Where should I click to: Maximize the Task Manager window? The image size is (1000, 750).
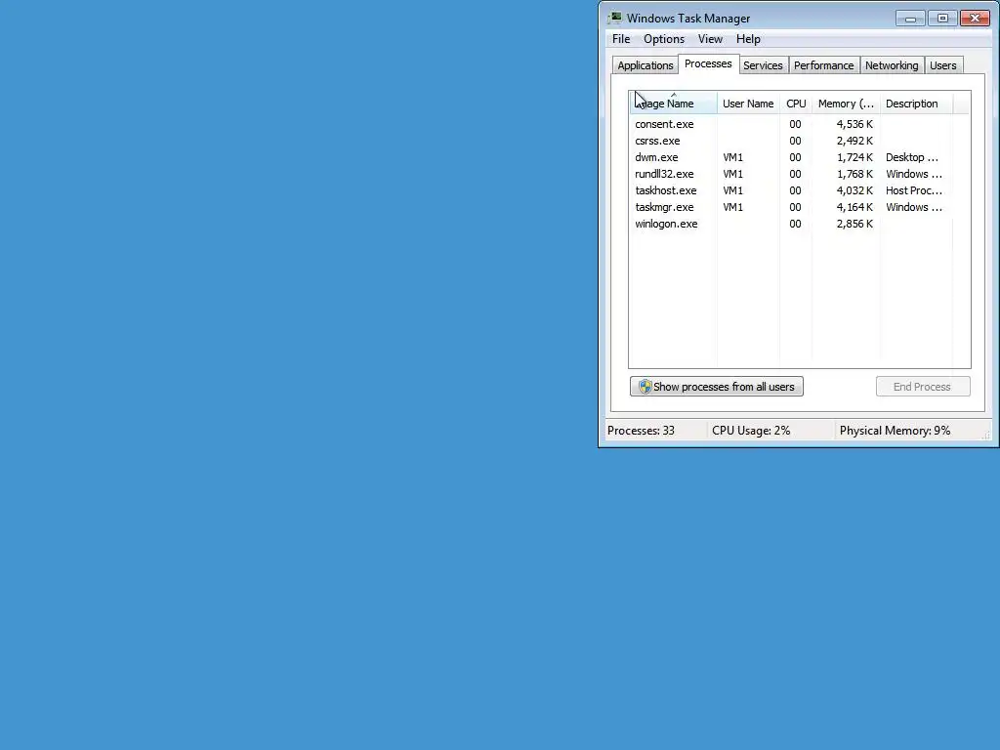pos(942,19)
